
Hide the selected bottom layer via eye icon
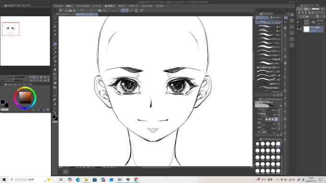[x=298, y=29]
